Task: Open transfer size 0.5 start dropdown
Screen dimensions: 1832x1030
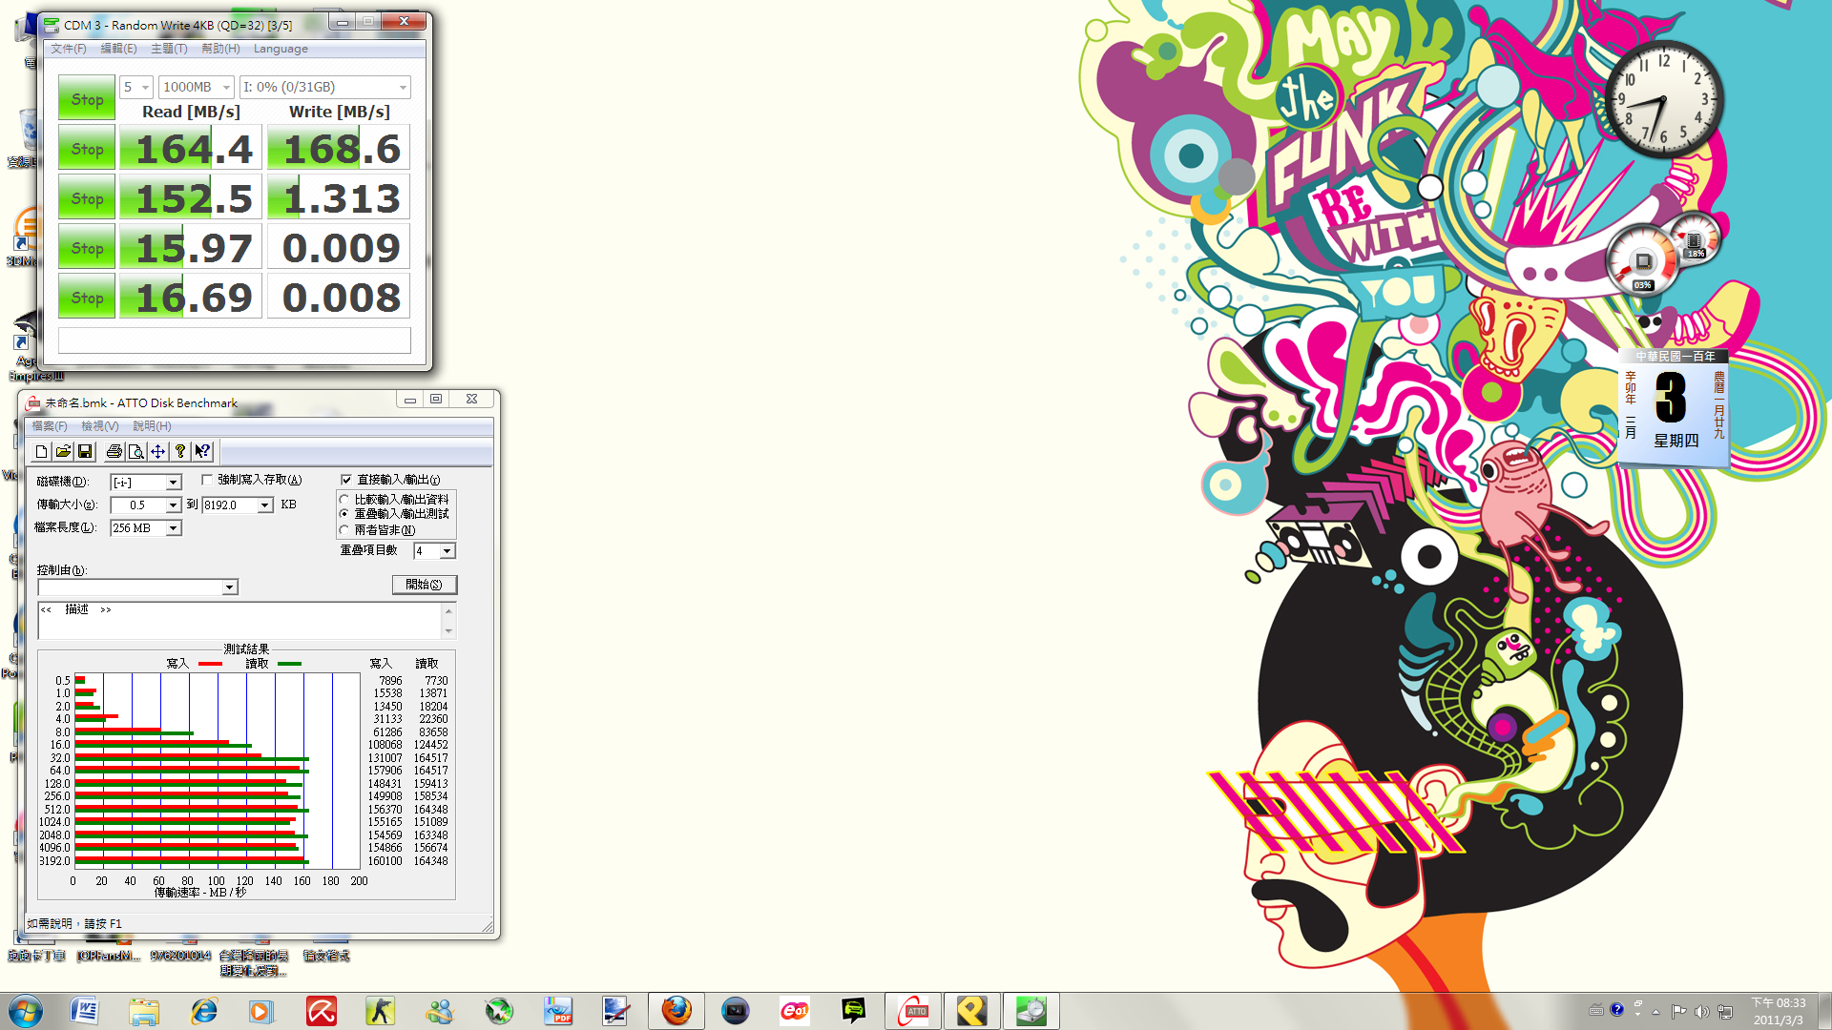Action: pos(173,505)
